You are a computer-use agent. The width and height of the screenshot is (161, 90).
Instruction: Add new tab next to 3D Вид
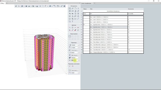click(7, 3)
